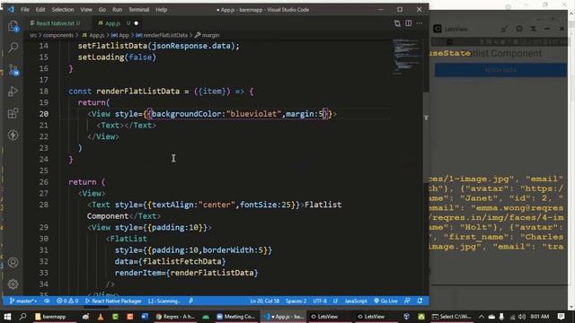Show hidden system tray icons

click(x=482, y=317)
